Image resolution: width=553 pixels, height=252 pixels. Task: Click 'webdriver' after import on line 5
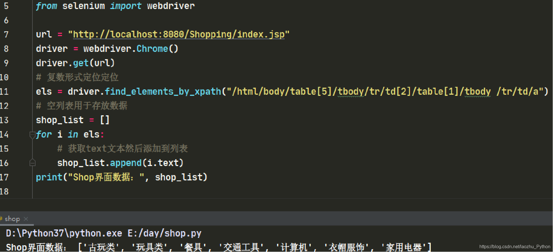(x=171, y=6)
